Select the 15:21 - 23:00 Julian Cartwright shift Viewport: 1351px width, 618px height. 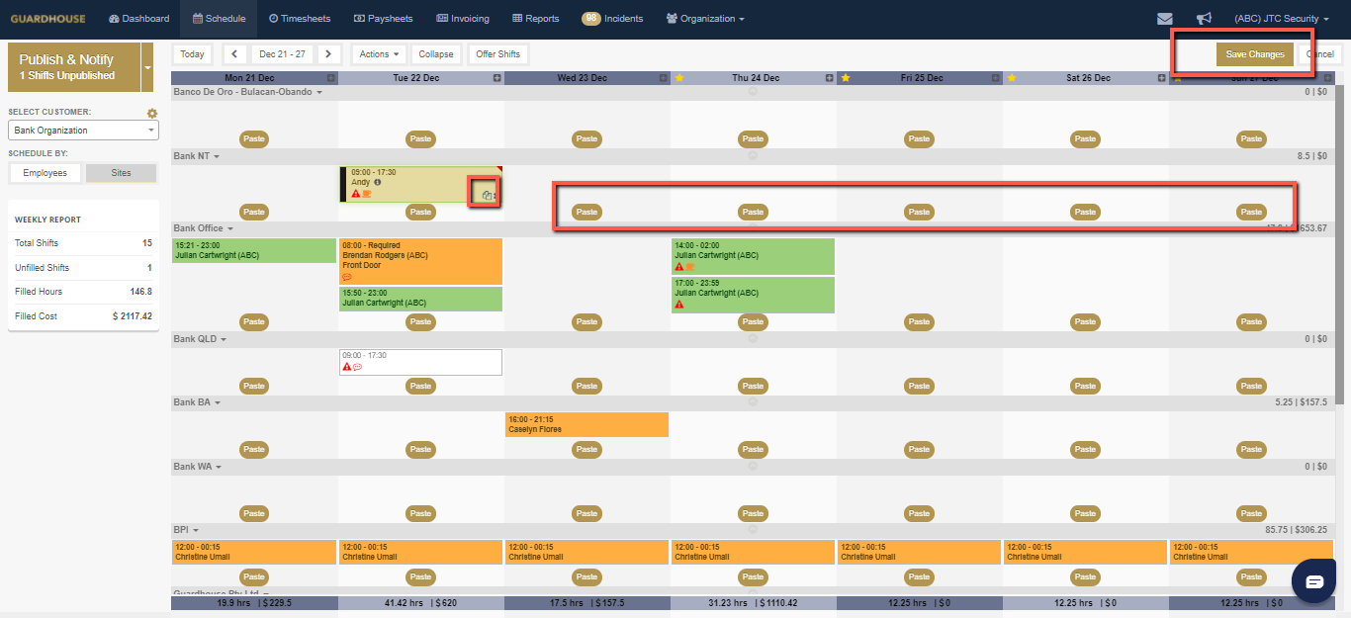click(254, 250)
